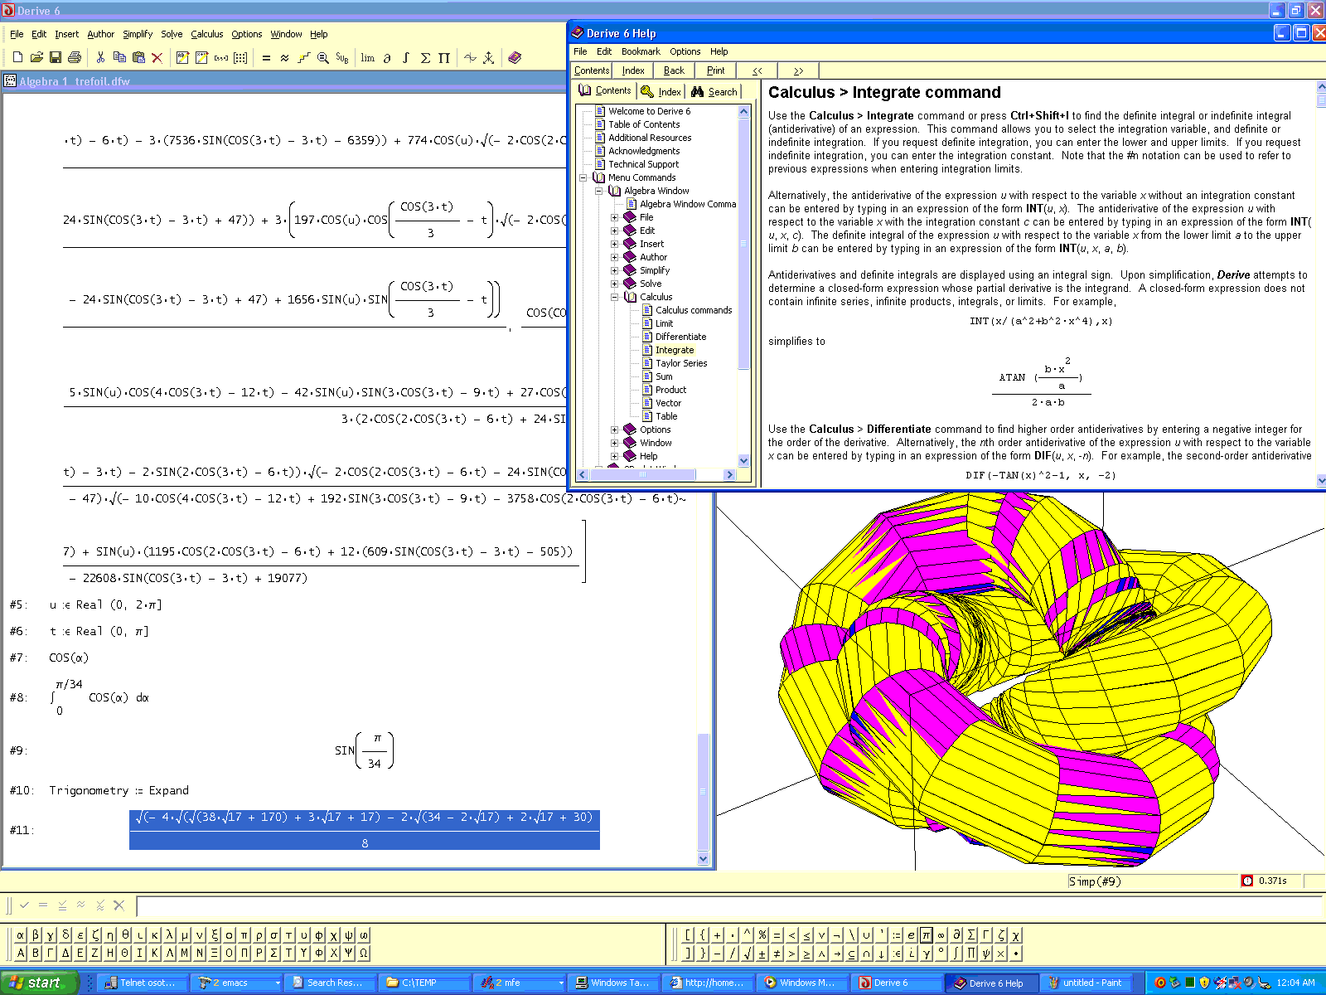Click the Limit (lim) toolbar icon
The image size is (1326, 995).
click(367, 58)
